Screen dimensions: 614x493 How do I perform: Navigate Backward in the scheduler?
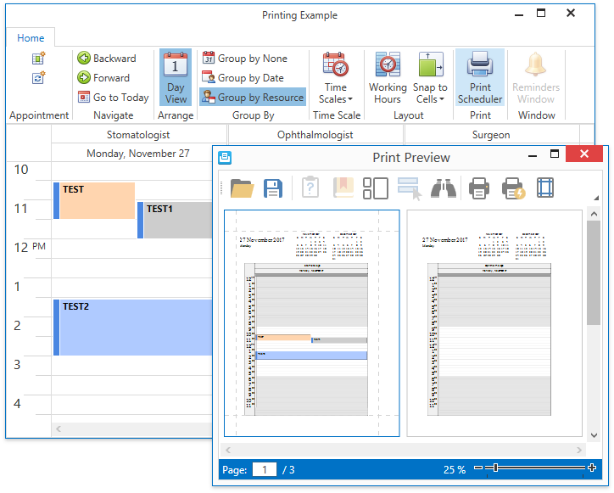click(107, 58)
